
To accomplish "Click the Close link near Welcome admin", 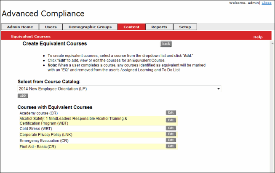I will coord(267,3).
